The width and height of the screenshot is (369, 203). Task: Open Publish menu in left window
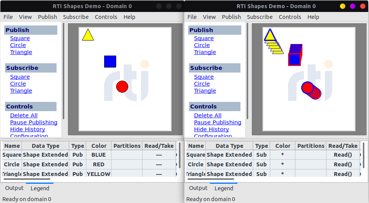[47, 17]
